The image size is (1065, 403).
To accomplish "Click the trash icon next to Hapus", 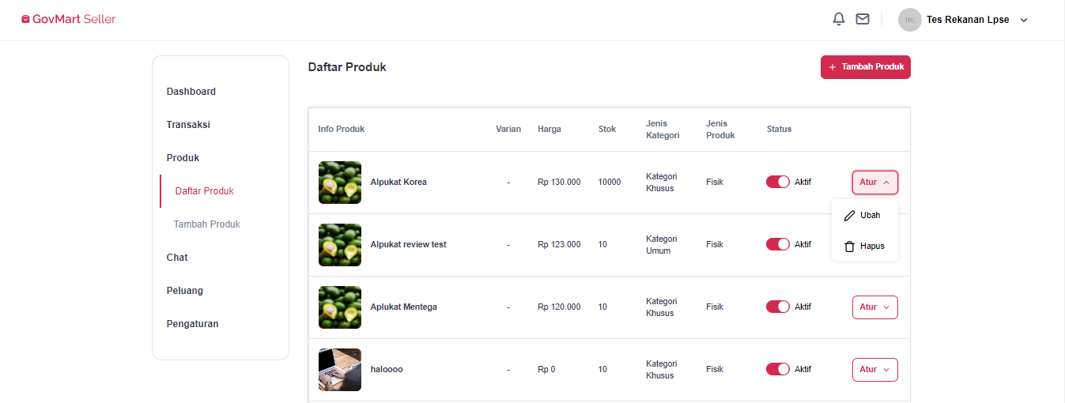I will 850,247.
